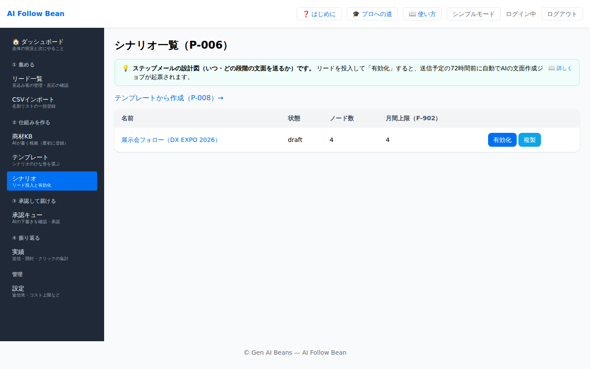This screenshot has height=369, width=590.
Task: Open リード一覧 in the sidebar
Action: [52, 82]
